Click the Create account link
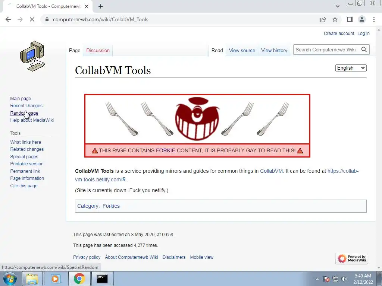Image resolution: width=382 pixels, height=286 pixels. point(339,33)
